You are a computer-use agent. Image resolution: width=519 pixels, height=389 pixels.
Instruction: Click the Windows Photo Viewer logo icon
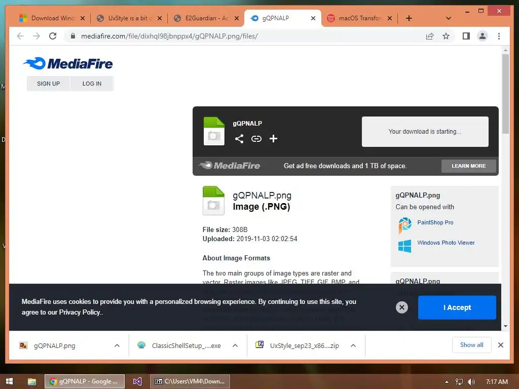coord(404,246)
